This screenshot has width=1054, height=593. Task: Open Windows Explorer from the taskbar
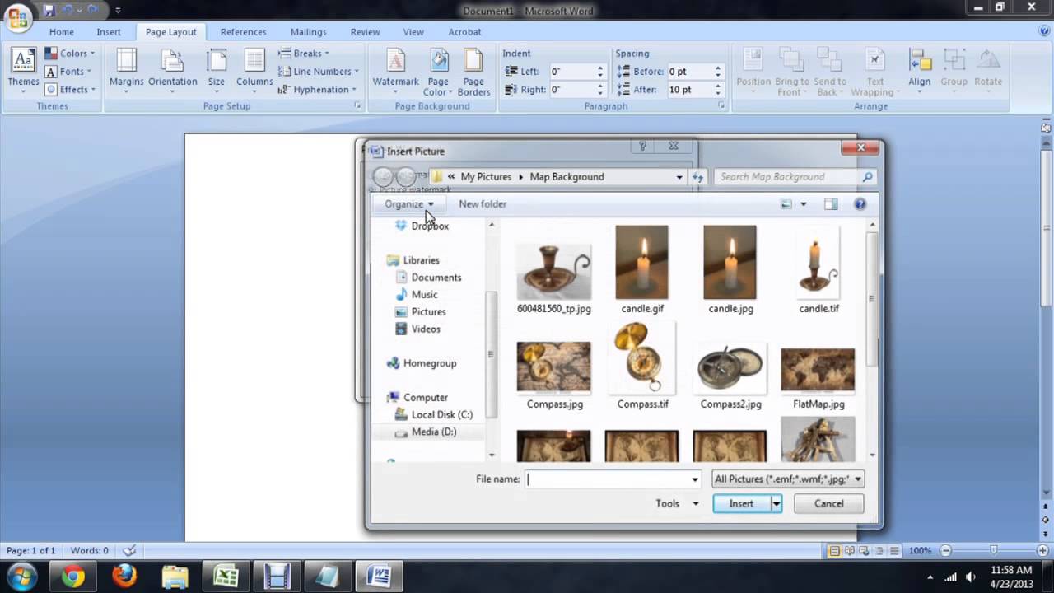[x=175, y=577]
